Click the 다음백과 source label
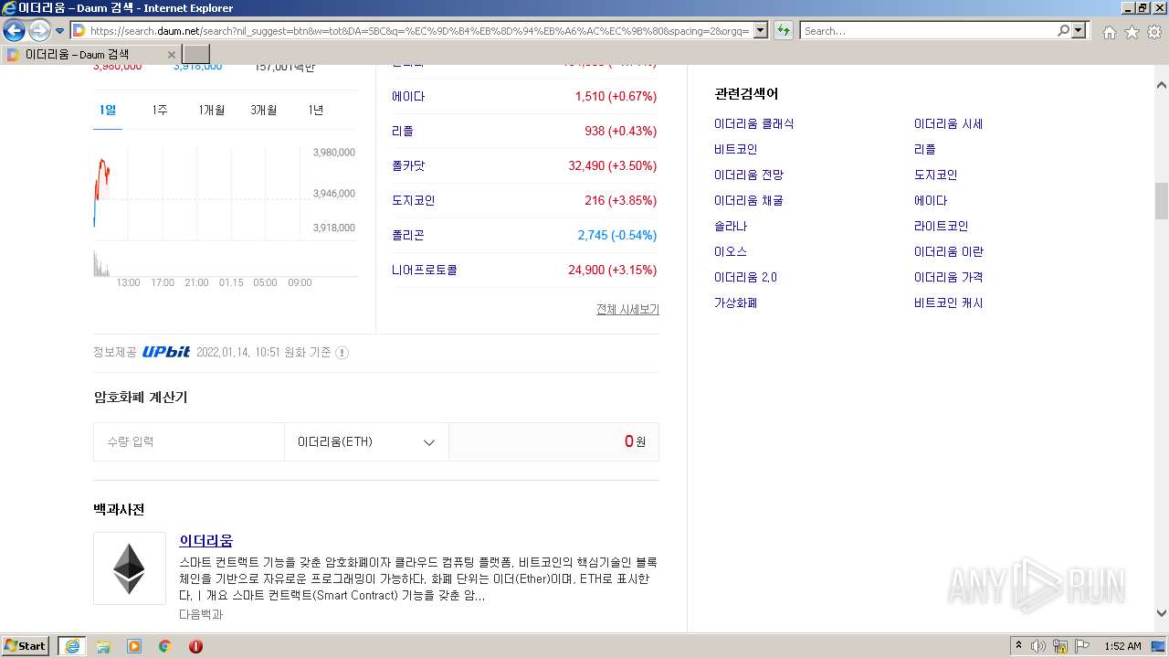The width and height of the screenshot is (1169, 658). pos(201,614)
